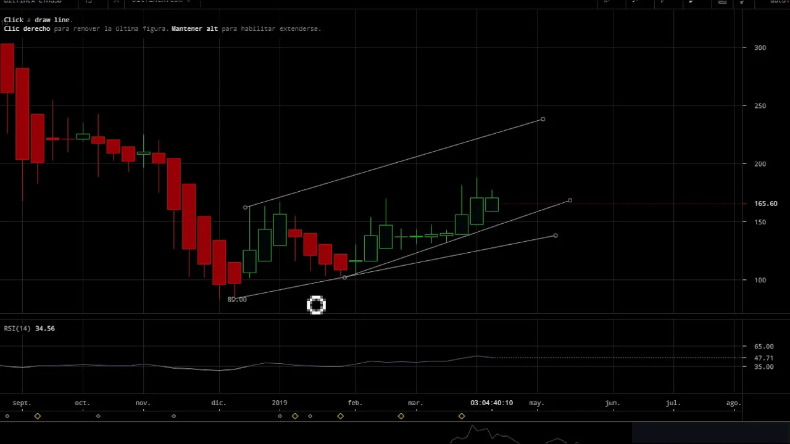Click the white diamond marker between nov. and dic.
The height and width of the screenshot is (444, 790).
tap(173, 416)
